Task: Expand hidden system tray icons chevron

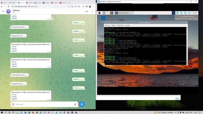Action: point(175,112)
